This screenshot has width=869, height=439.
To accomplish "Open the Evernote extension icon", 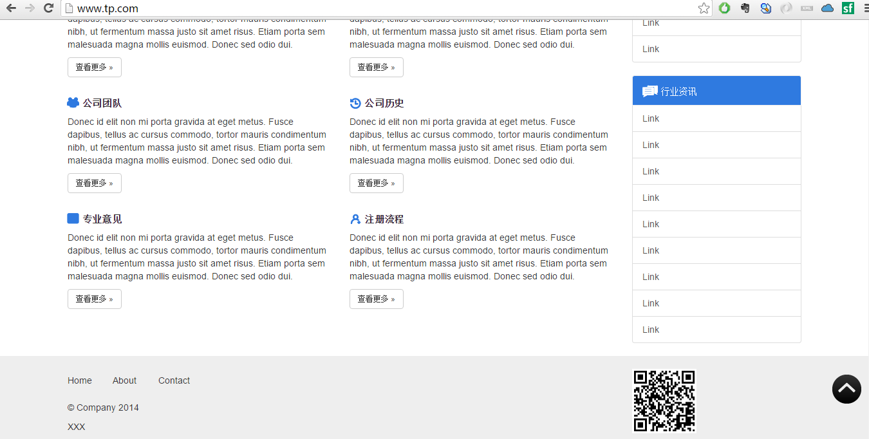I will 745,8.
